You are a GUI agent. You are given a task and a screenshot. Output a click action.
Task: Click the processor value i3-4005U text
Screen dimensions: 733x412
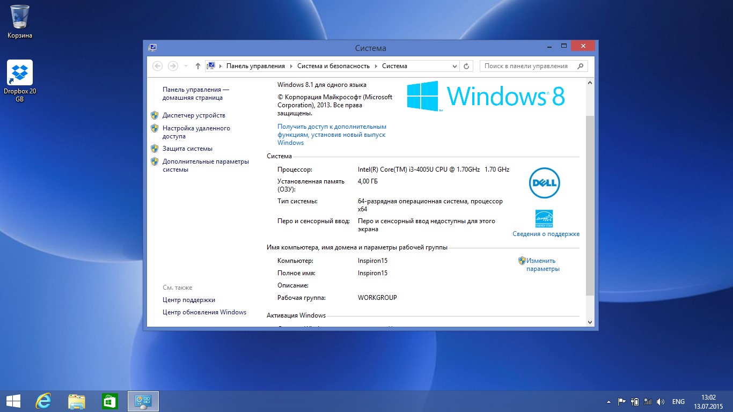434,170
